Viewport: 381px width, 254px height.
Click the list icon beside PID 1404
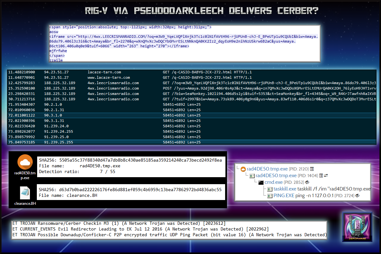click(x=321, y=176)
